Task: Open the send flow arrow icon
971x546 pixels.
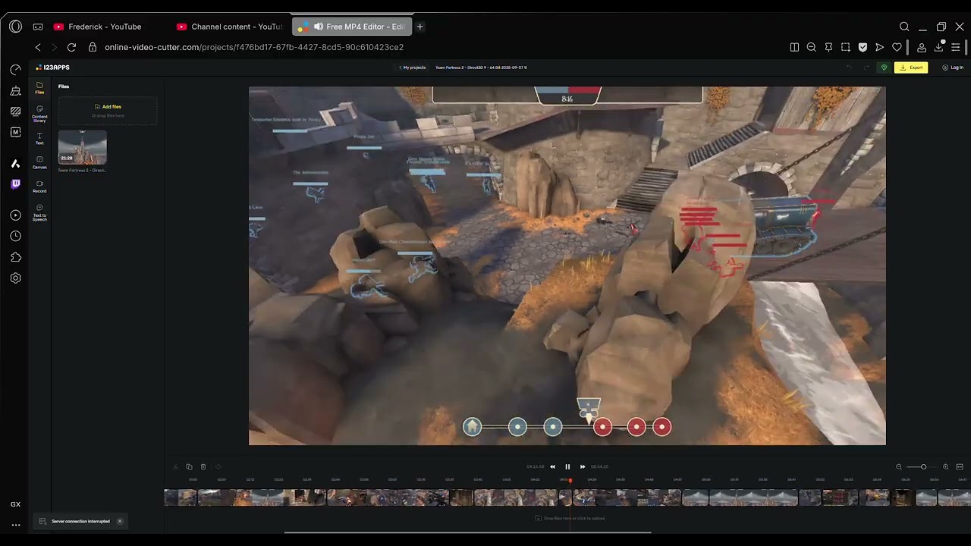Action: point(879,47)
